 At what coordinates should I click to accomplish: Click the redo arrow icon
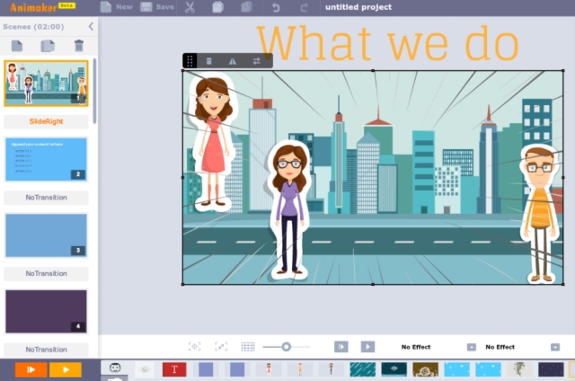(304, 7)
